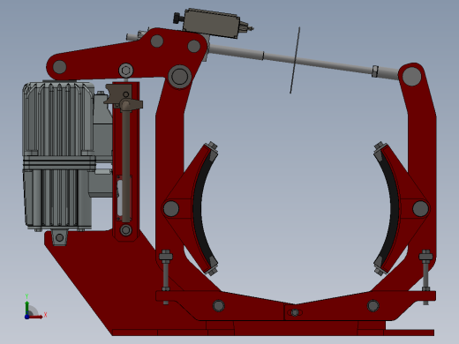
Task: Select the large pivot joining lever and left arm
Action: [179, 77]
